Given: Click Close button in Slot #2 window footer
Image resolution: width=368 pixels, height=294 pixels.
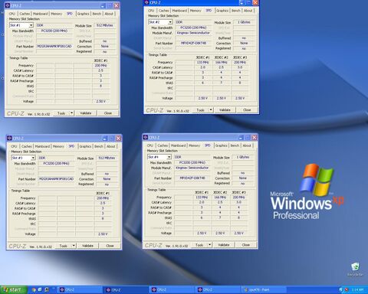Looking at the screenshot, I should coord(247,110).
